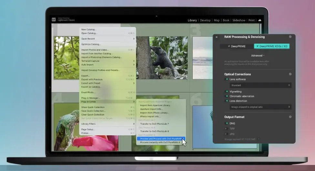Select the hummingbird on pink flower thumbnail
The image size is (315, 171).
point(86,127)
